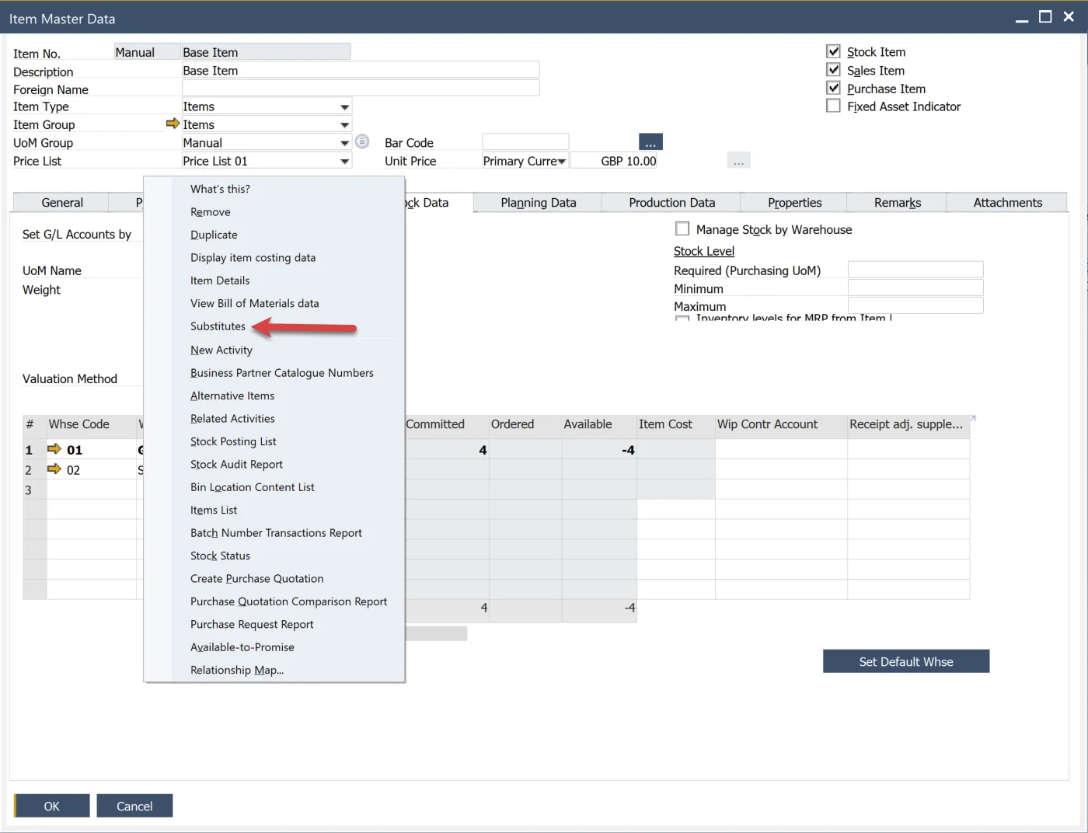Click warehouse 02 link arrow icon
The height and width of the screenshot is (833, 1088).
click(54, 469)
